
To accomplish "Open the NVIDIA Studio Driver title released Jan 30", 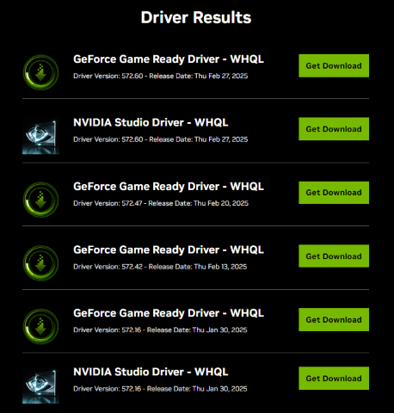I will pyautogui.click(x=151, y=372).
